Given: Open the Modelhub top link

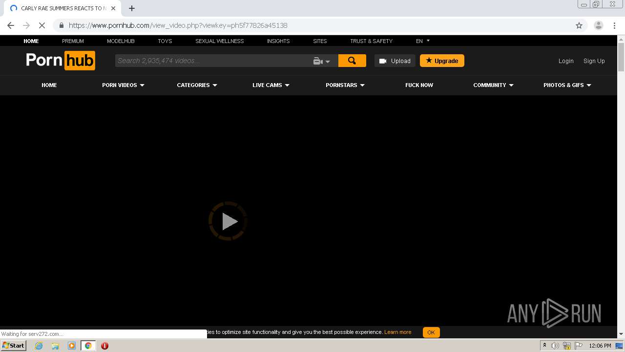Looking at the screenshot, I should tap(121, 41).
